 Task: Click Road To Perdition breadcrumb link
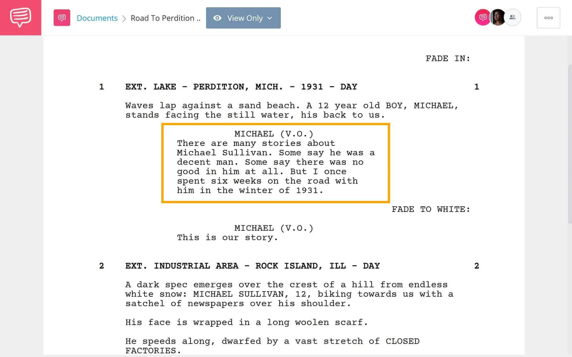(x=165, y=18)
